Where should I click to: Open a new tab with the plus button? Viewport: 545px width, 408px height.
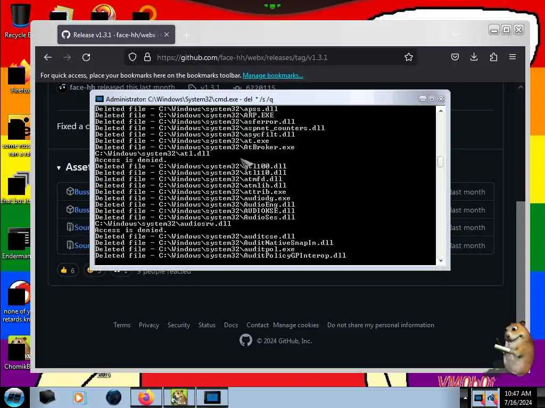point(187,35)
